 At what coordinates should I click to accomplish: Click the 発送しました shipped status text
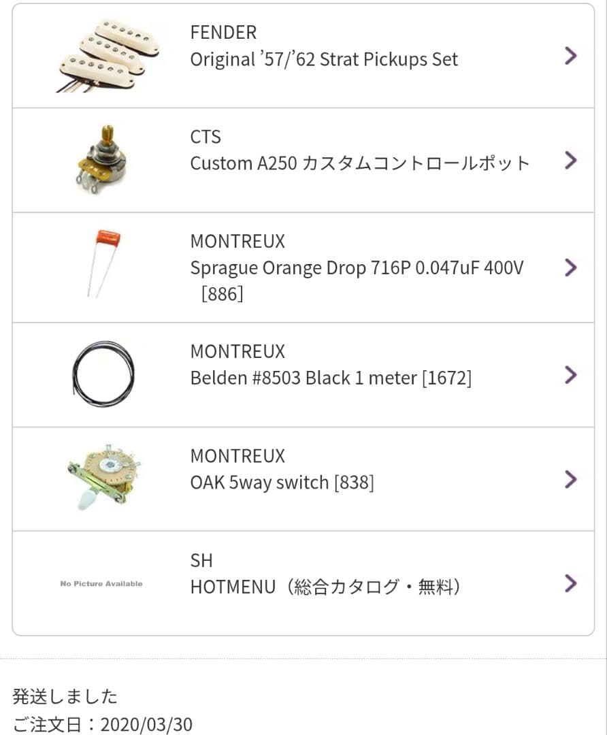tap(65, 696)
